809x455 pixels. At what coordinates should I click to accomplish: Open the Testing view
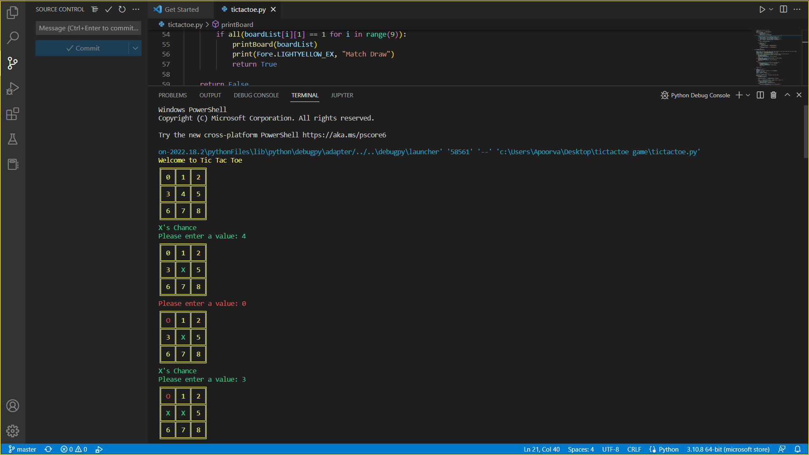[13, 139]
